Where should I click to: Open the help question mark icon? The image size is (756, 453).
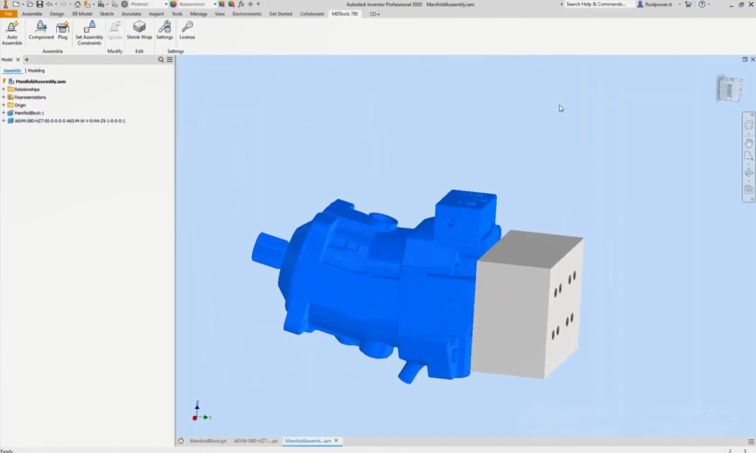[x=702, y=4]
